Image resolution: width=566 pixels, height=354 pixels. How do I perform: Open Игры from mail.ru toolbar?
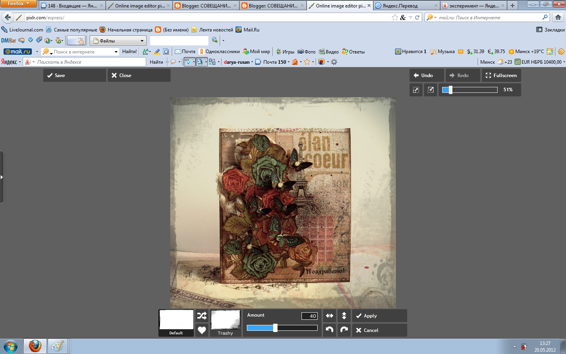coord(285,52)
